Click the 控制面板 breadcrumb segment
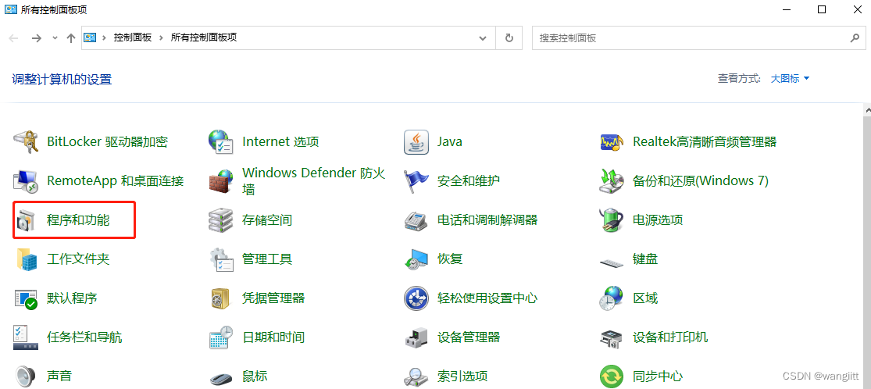This screenshot has height=389, width=871. coord(133,37)
